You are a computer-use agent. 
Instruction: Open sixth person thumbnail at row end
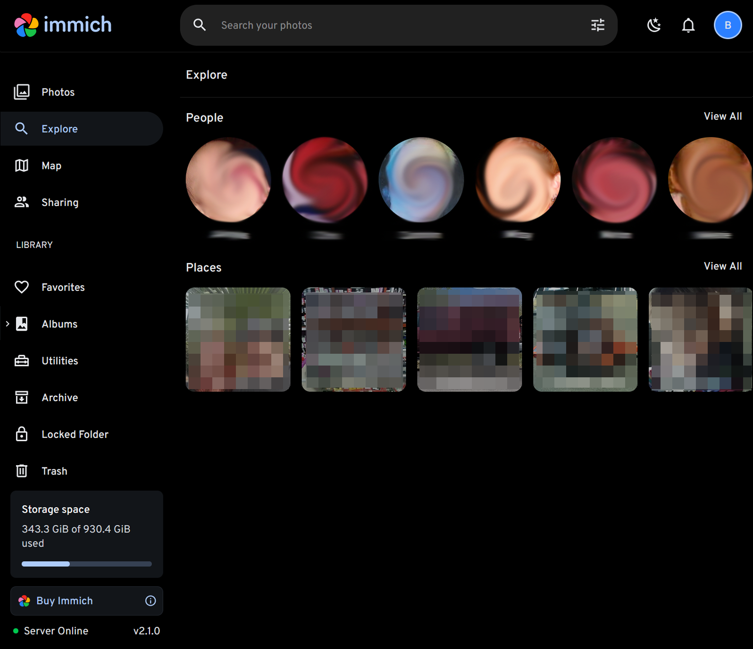[711, 180]
